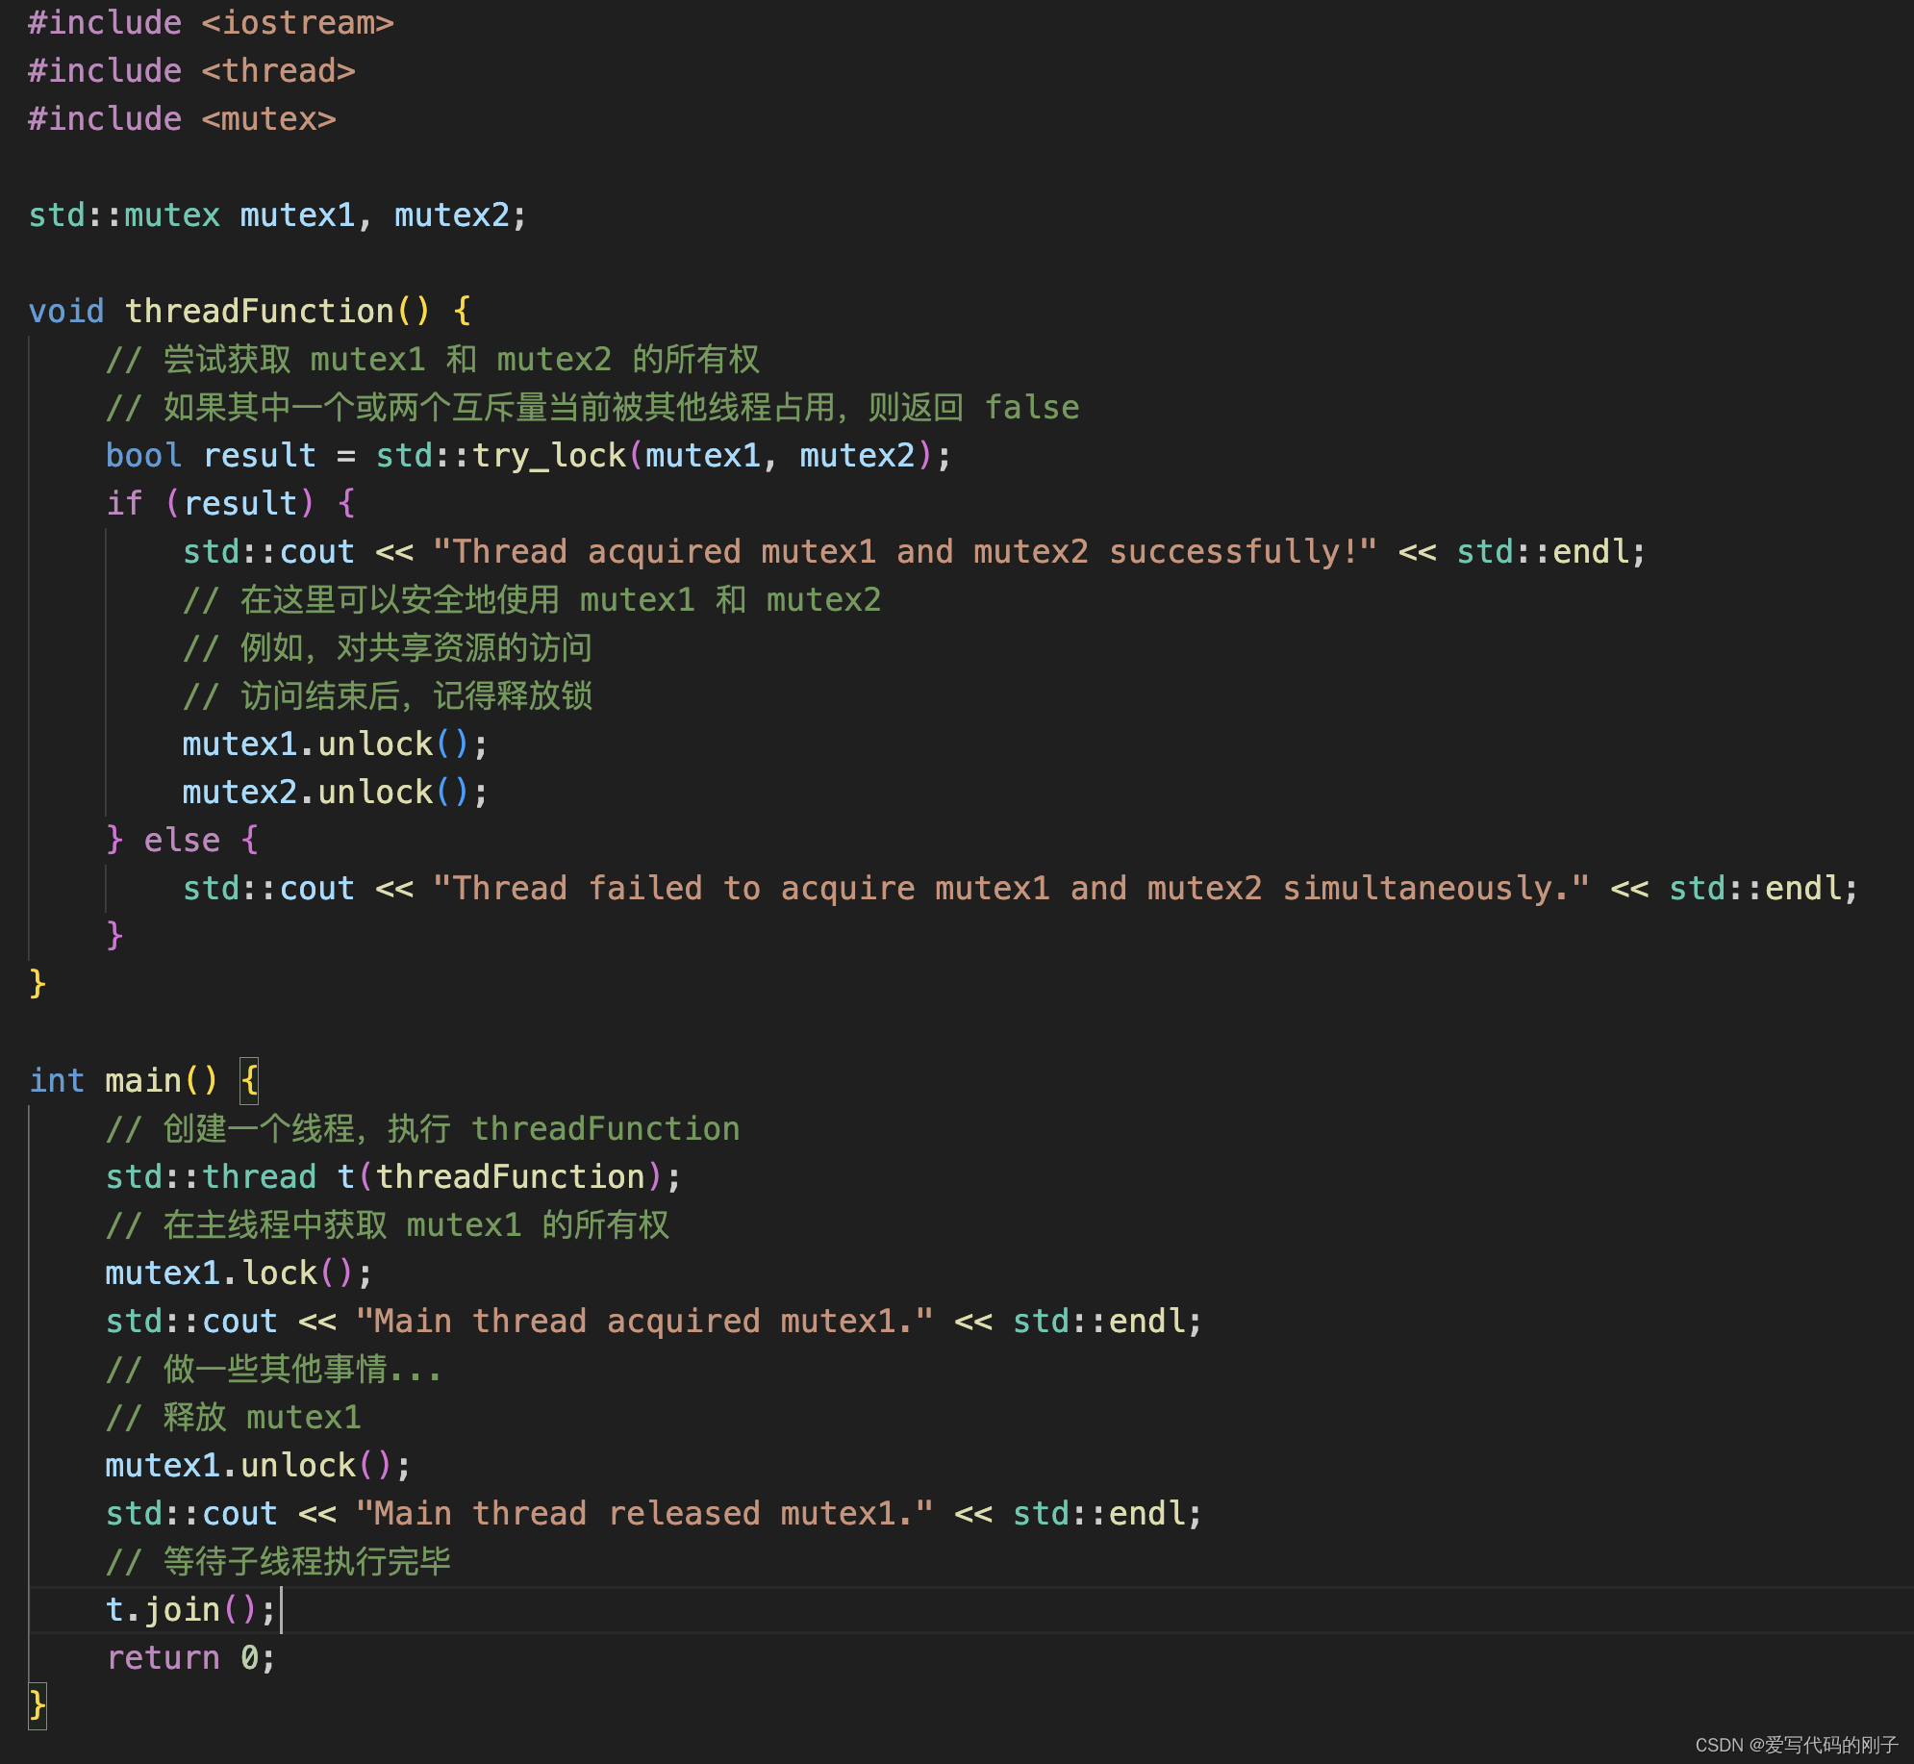Viewport: 1914px width, 1764px height.
Task: Click the '} else {' line
Action: tap(183, 841)
